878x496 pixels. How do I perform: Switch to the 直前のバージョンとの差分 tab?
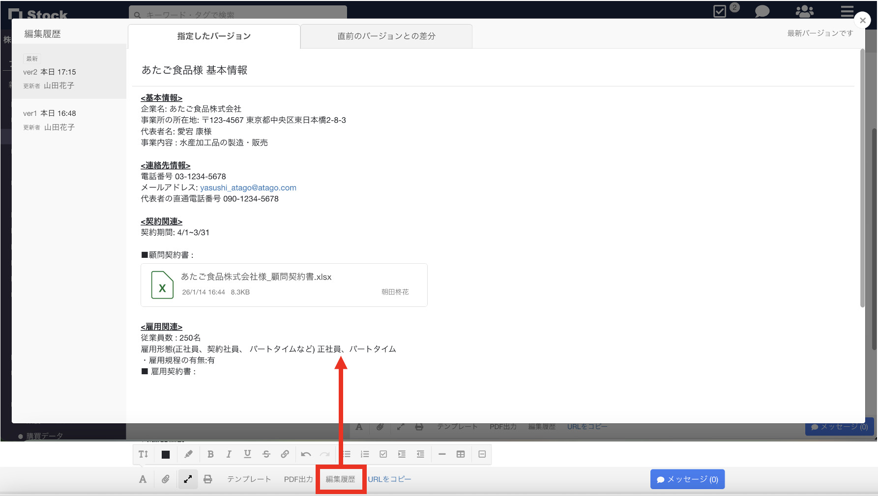tap(386, 35)
